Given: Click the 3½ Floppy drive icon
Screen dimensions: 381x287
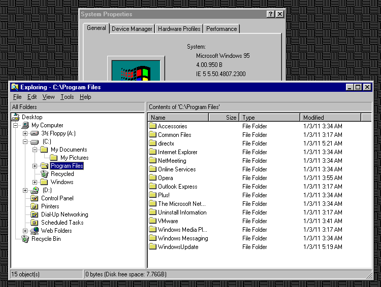Looking at the screenshot, I should click(35, 133).
